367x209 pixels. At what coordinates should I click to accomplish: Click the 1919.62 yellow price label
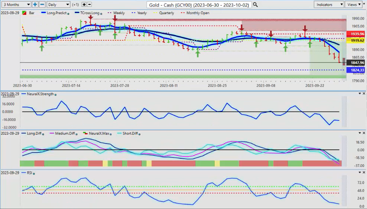355,40
